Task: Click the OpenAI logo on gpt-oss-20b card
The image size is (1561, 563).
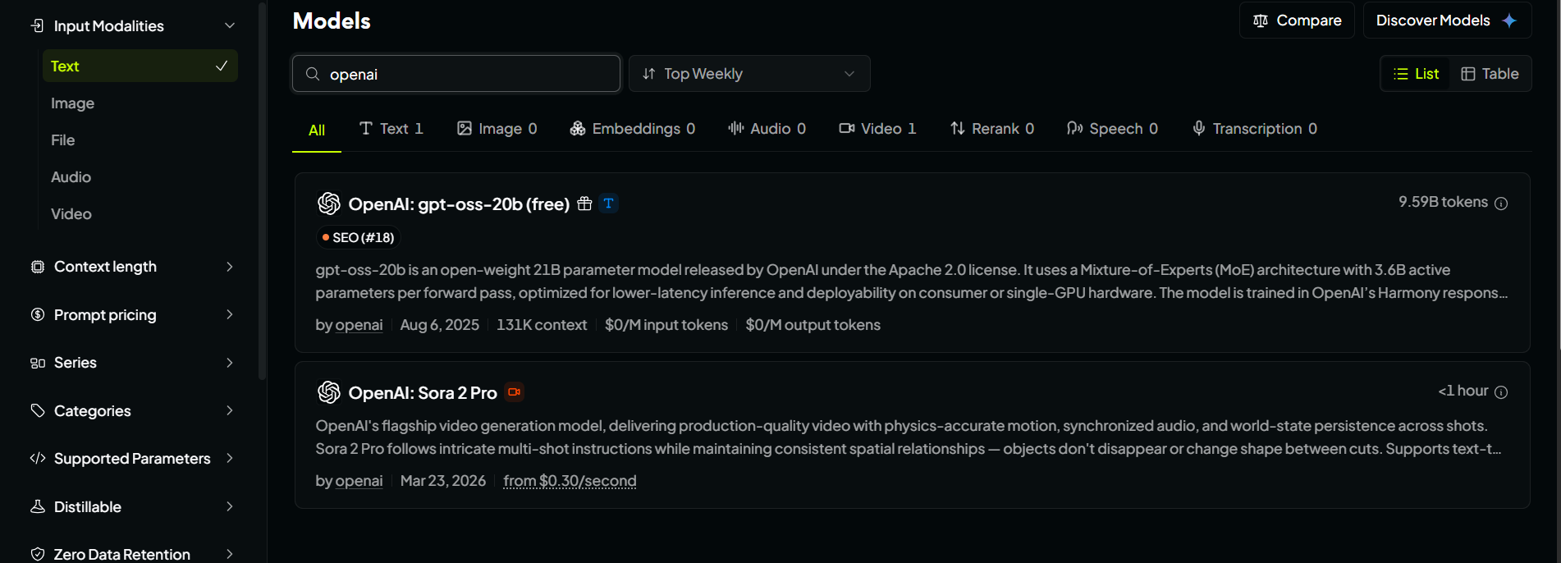Action: click(x=329, y=204)
